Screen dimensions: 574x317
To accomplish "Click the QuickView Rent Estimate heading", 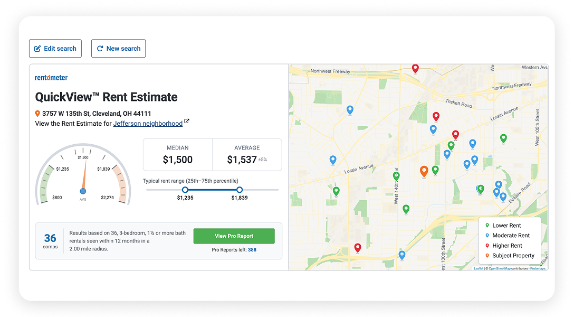I will point(106,97).
